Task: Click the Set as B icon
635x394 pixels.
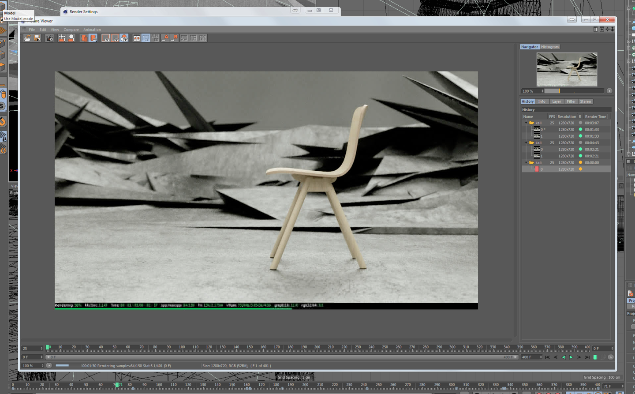Action: (175, 38)
